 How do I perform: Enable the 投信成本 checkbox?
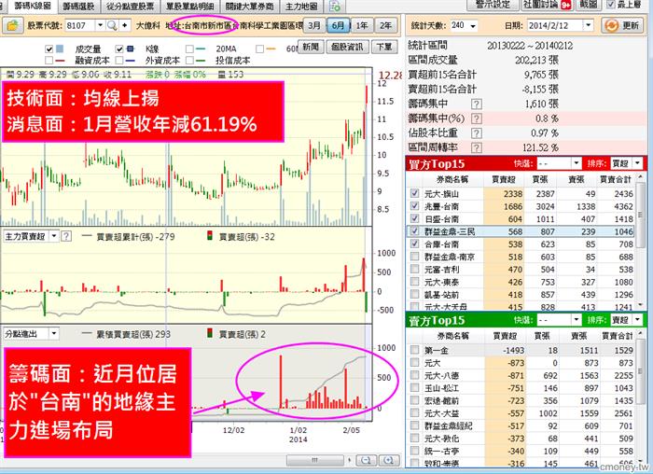[x=189, y=61]
